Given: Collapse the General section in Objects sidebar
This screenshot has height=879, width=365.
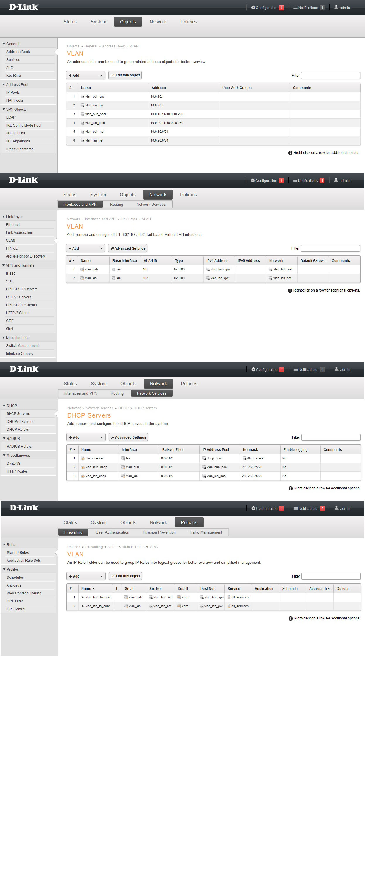Looking at the screenshot, I should (4, 44).
